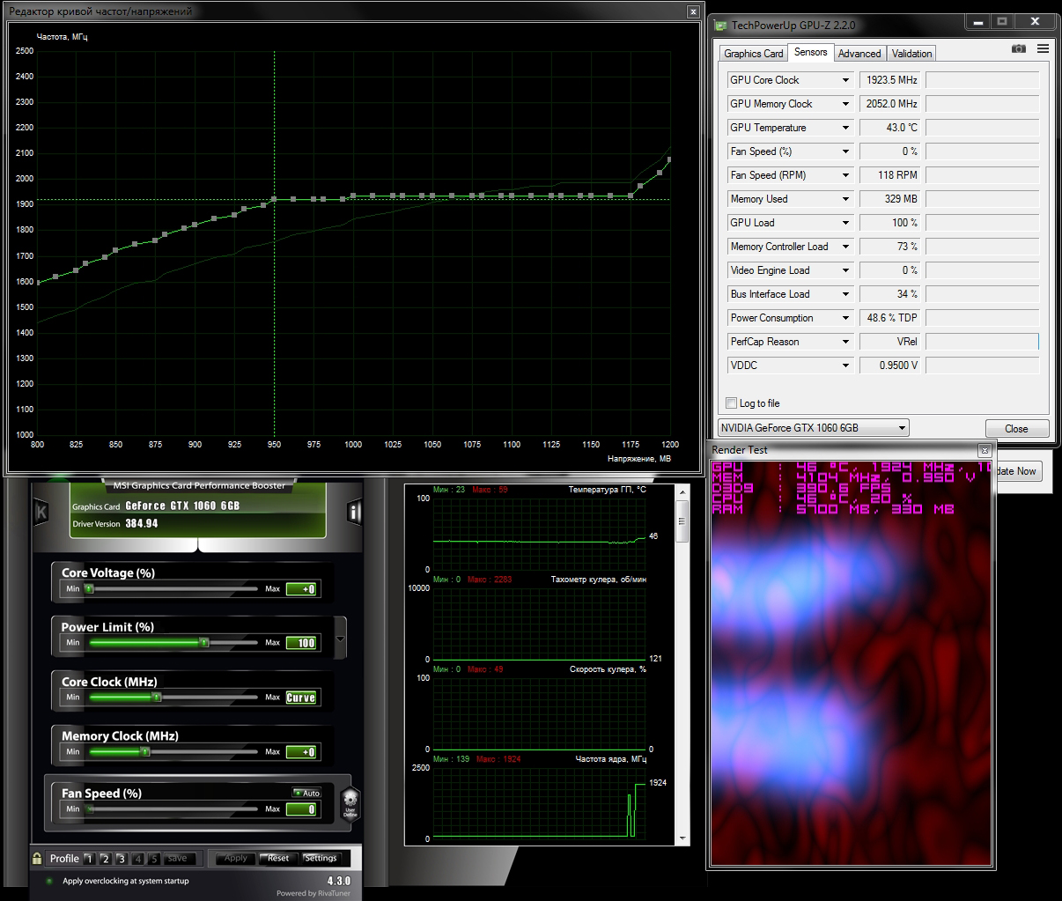This screenshot has width=1062, height=901.
Task: Open the NVIDIA GeForce GTX 1060 6GB selector
Action: point(814,428)
